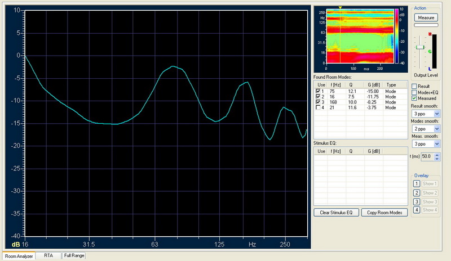
Task: Uncheck room mode 1 at 75 Hz
Action: click(319, 91)
